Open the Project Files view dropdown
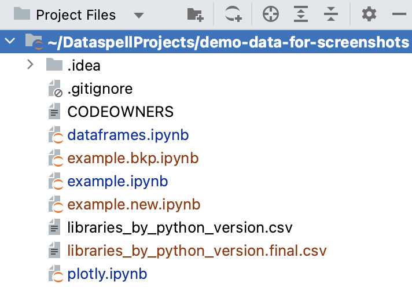Viewport: 412px width, 287px height. tap(138, 15)
